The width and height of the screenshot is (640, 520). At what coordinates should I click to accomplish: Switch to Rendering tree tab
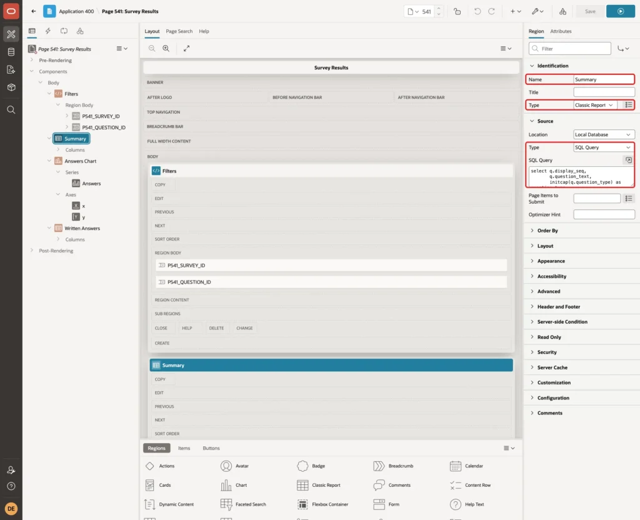[x=32, y=31]
